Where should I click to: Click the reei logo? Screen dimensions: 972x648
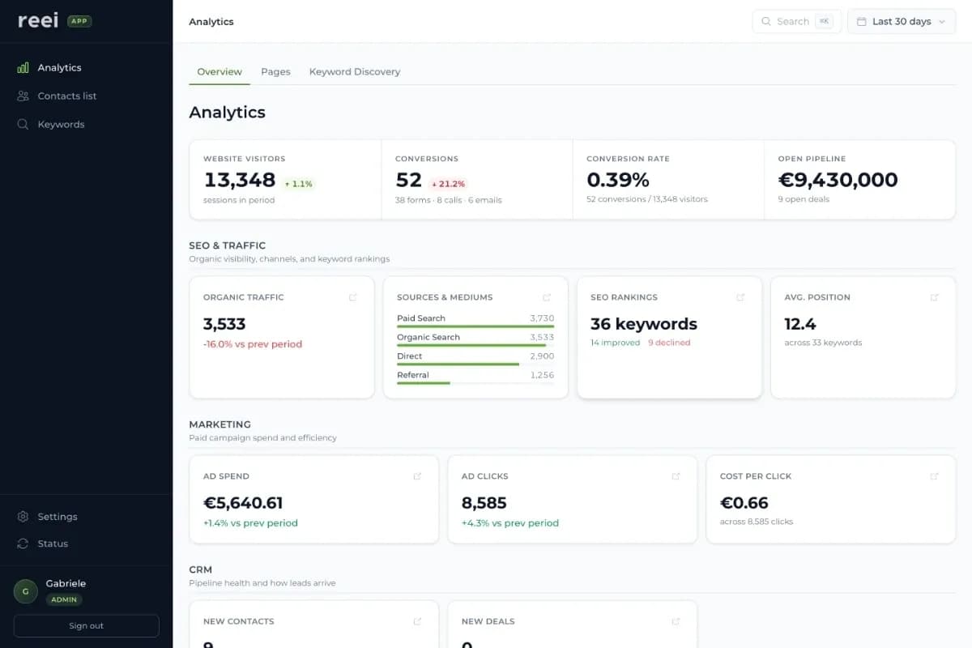38,20
